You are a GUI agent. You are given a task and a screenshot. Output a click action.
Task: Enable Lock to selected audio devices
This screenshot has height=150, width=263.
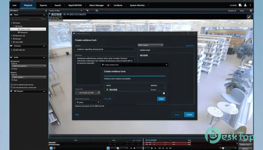12,85
